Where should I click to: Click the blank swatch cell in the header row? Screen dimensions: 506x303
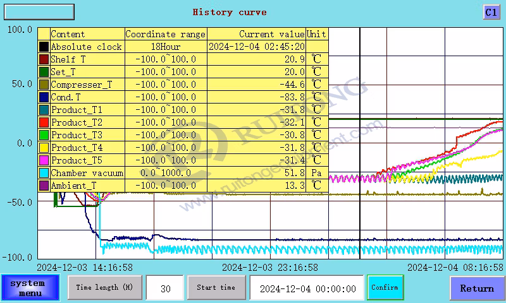click(x=44, y=34)
